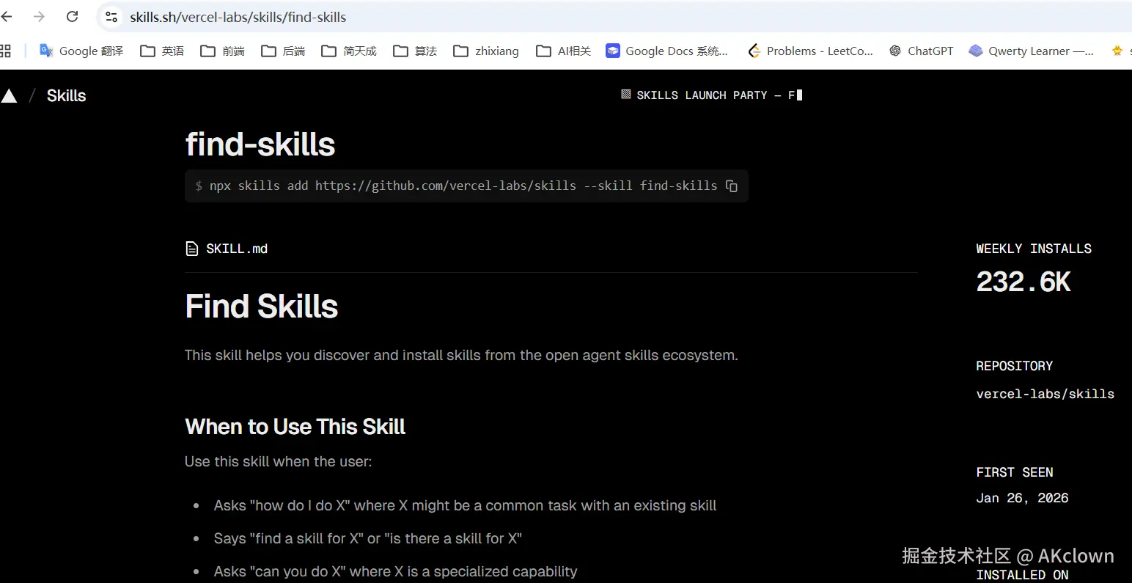Open the site information icon in the address bar

[111, 17]
